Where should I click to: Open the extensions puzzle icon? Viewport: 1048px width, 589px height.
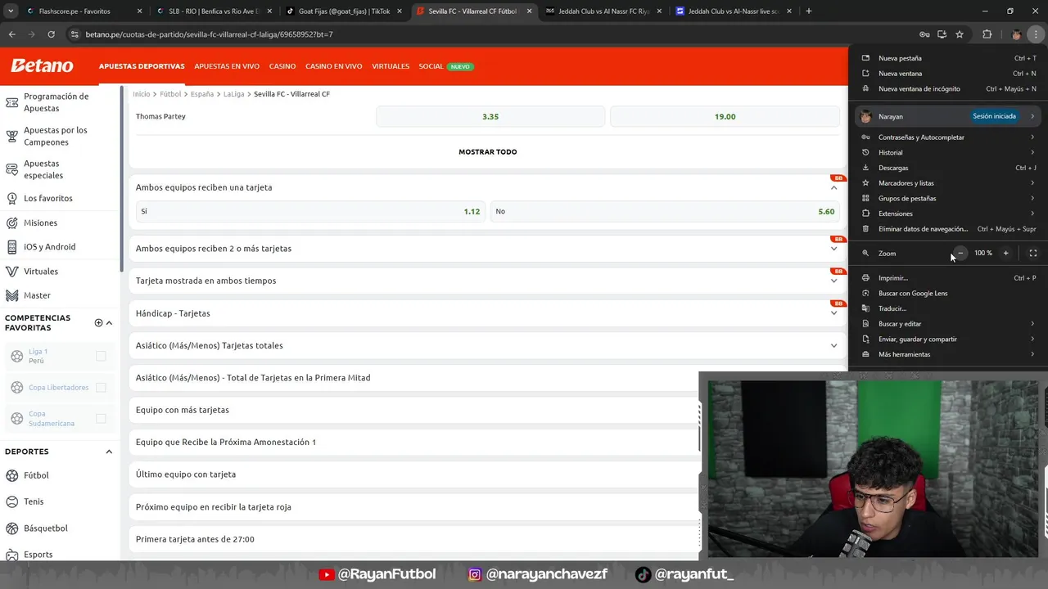(987, 34)
